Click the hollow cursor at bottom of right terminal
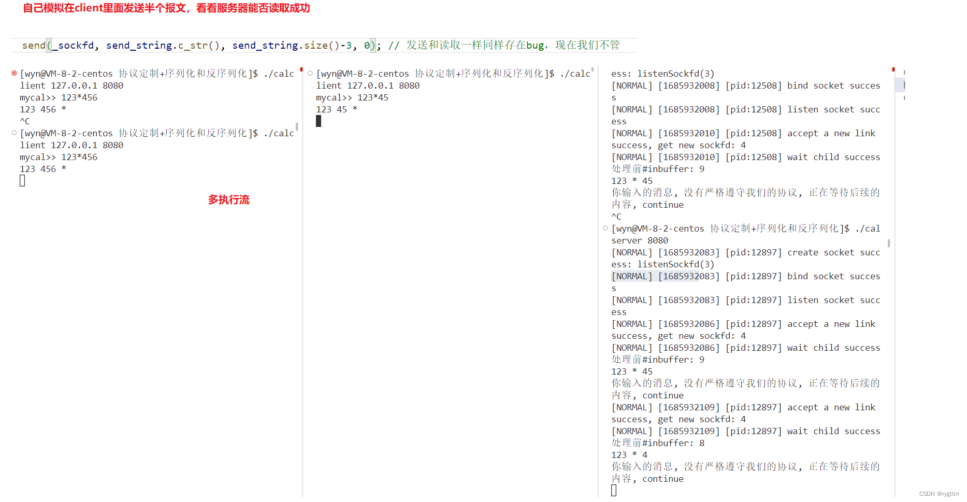The image size is (967, 502). (x=614, y=490)
